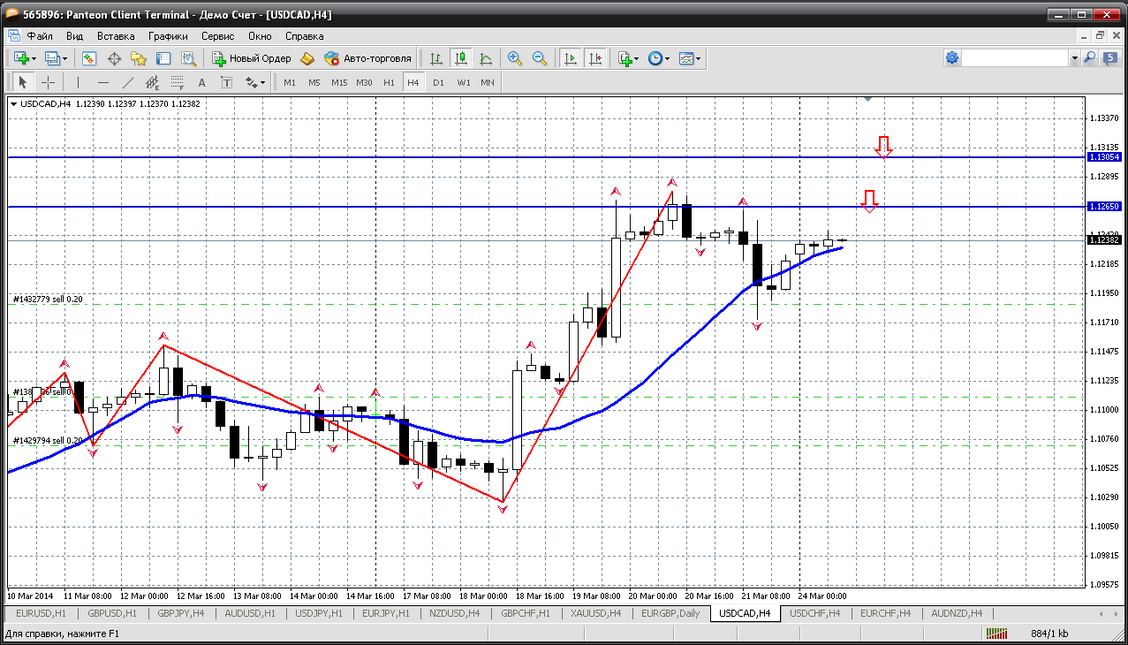Expand the periodicity clock dropdown
Image resolution: width=1128 pixels, height=645 pixels.
pos(667,58)
